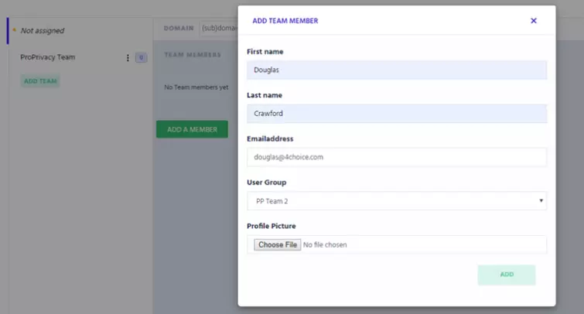Click the No file chosen text
The image size is (584, 314).
coord(326,245)
